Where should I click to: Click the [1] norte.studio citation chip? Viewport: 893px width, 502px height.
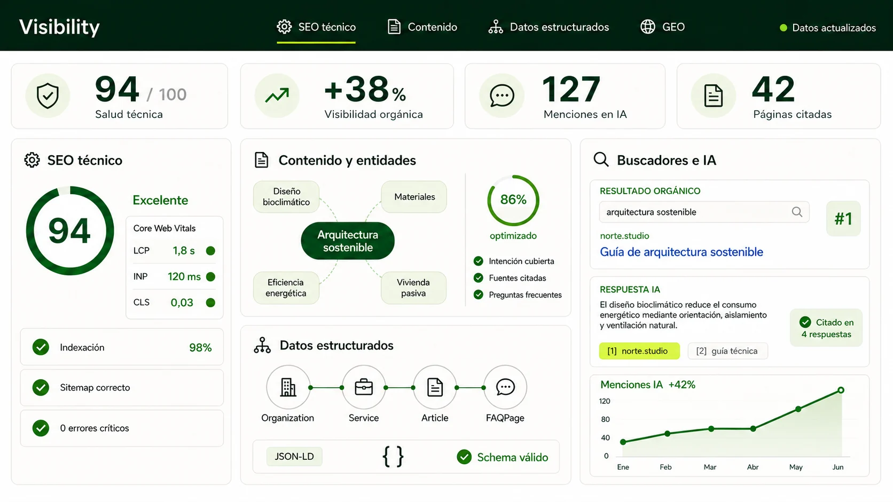coord(639,350)
